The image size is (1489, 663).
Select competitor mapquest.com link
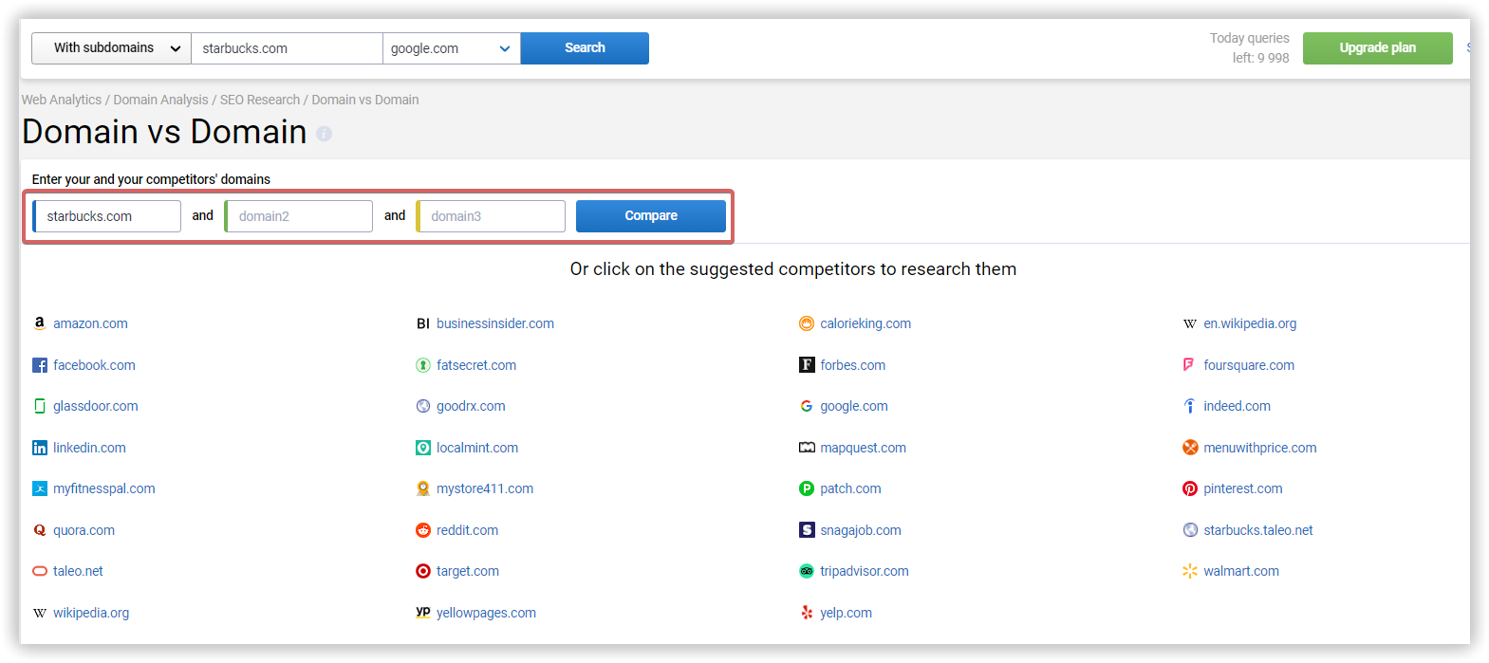[863, 448]
